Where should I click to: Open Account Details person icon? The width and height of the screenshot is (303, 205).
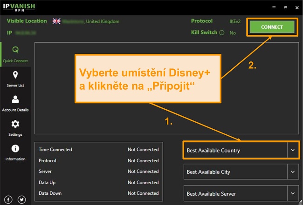[x=15, y=99]
